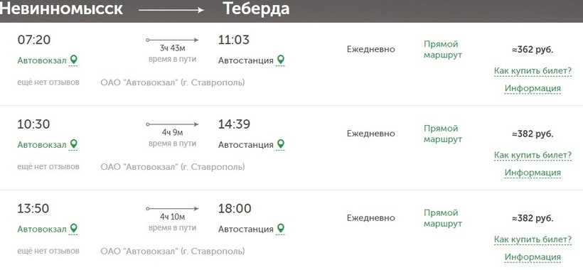Open 'Как купить билет?' for 10:30 departure
The height and width of the screenshot is (270, 583).
coord(533,155)
